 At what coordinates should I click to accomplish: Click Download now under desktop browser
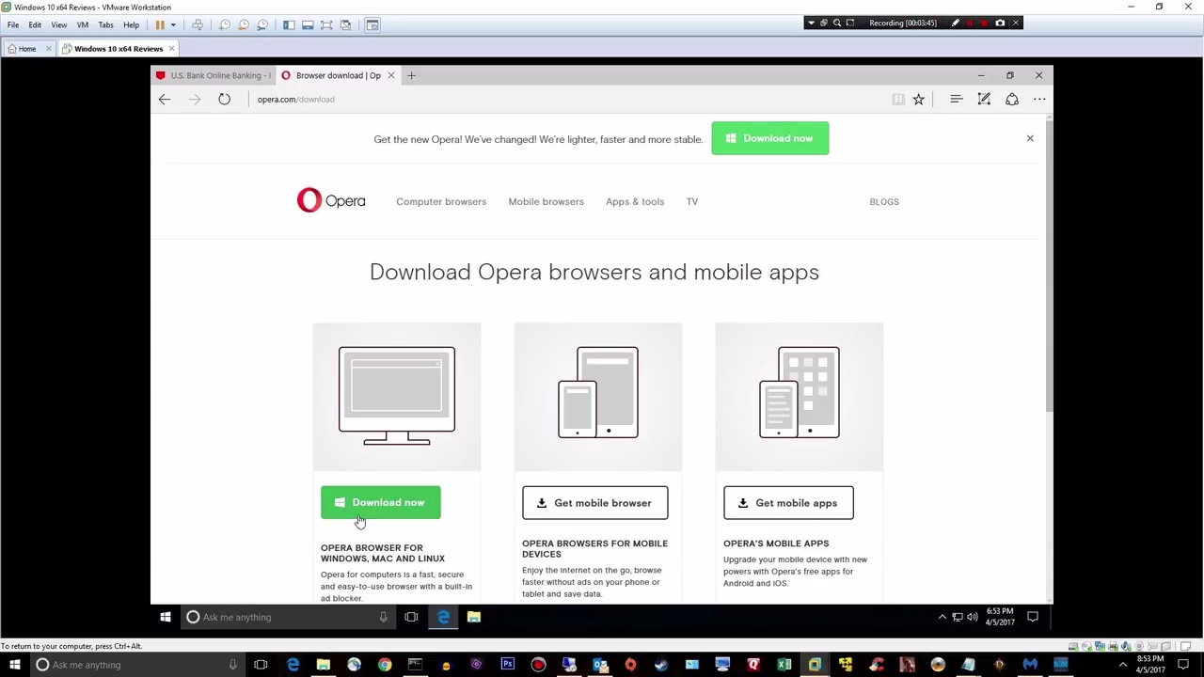click(x=380, y=502)
